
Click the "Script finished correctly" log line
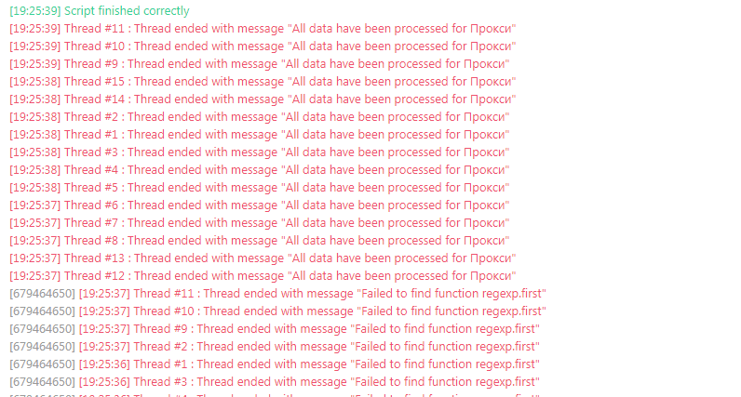tap(127, 11)
